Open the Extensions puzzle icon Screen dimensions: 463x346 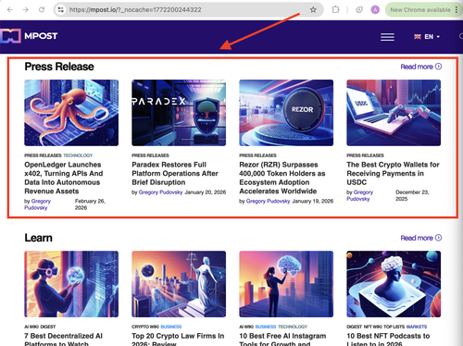click(335, 10)
